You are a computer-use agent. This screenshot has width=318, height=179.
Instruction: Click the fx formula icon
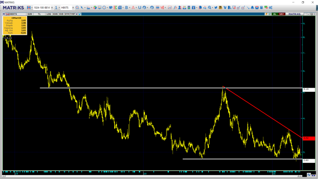click(175, 7)
